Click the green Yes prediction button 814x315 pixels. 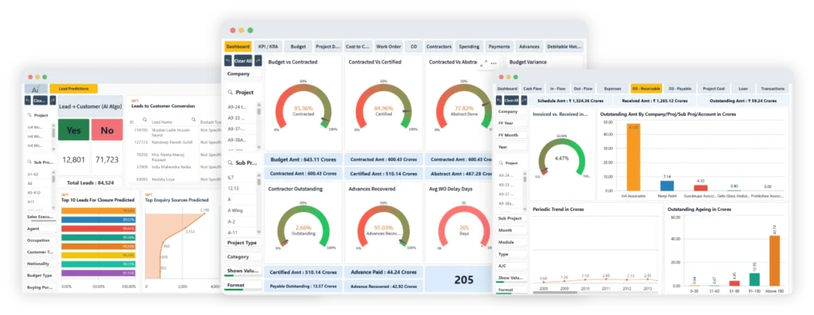pos(73,130)
